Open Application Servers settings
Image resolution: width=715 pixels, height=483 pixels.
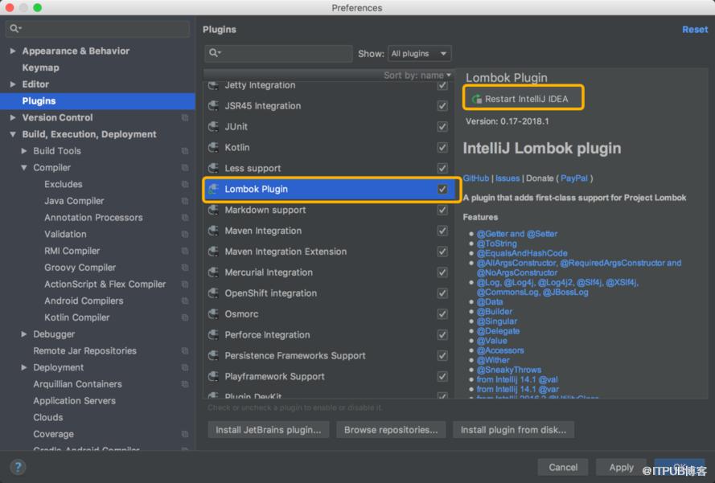pyautogui.click(x=74, y=400)
